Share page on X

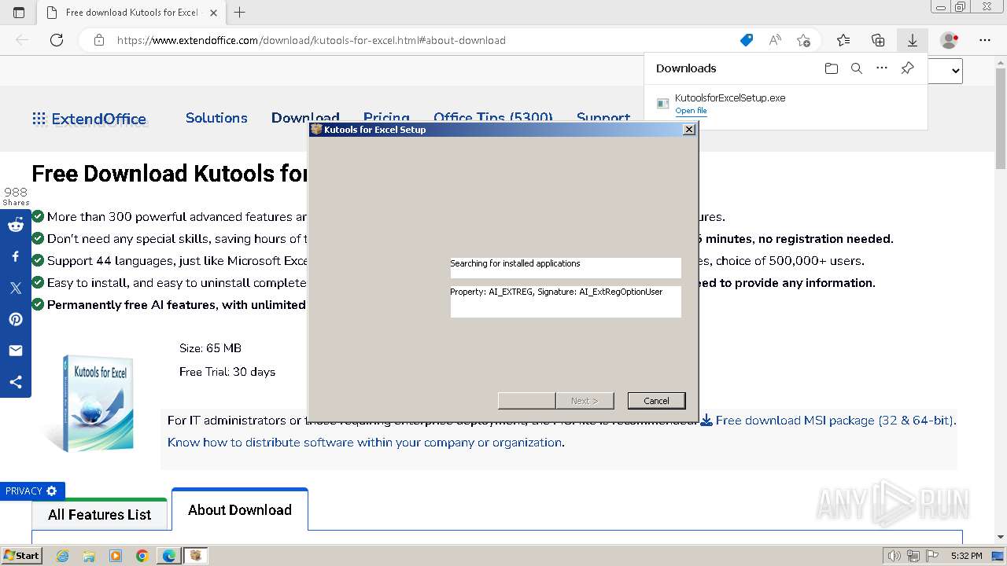[16, 288]
